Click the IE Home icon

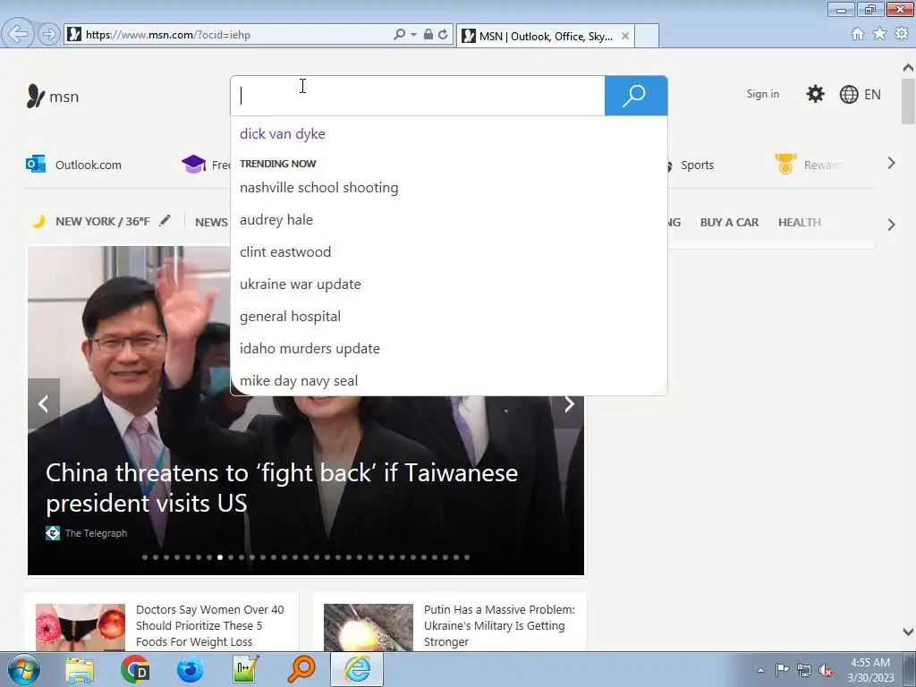(x=858, y=34)
